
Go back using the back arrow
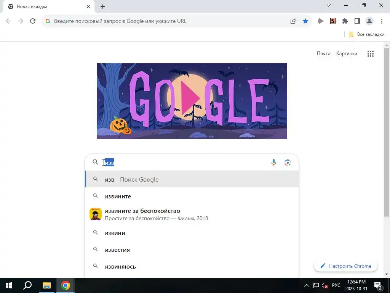[x=8, y=21]
